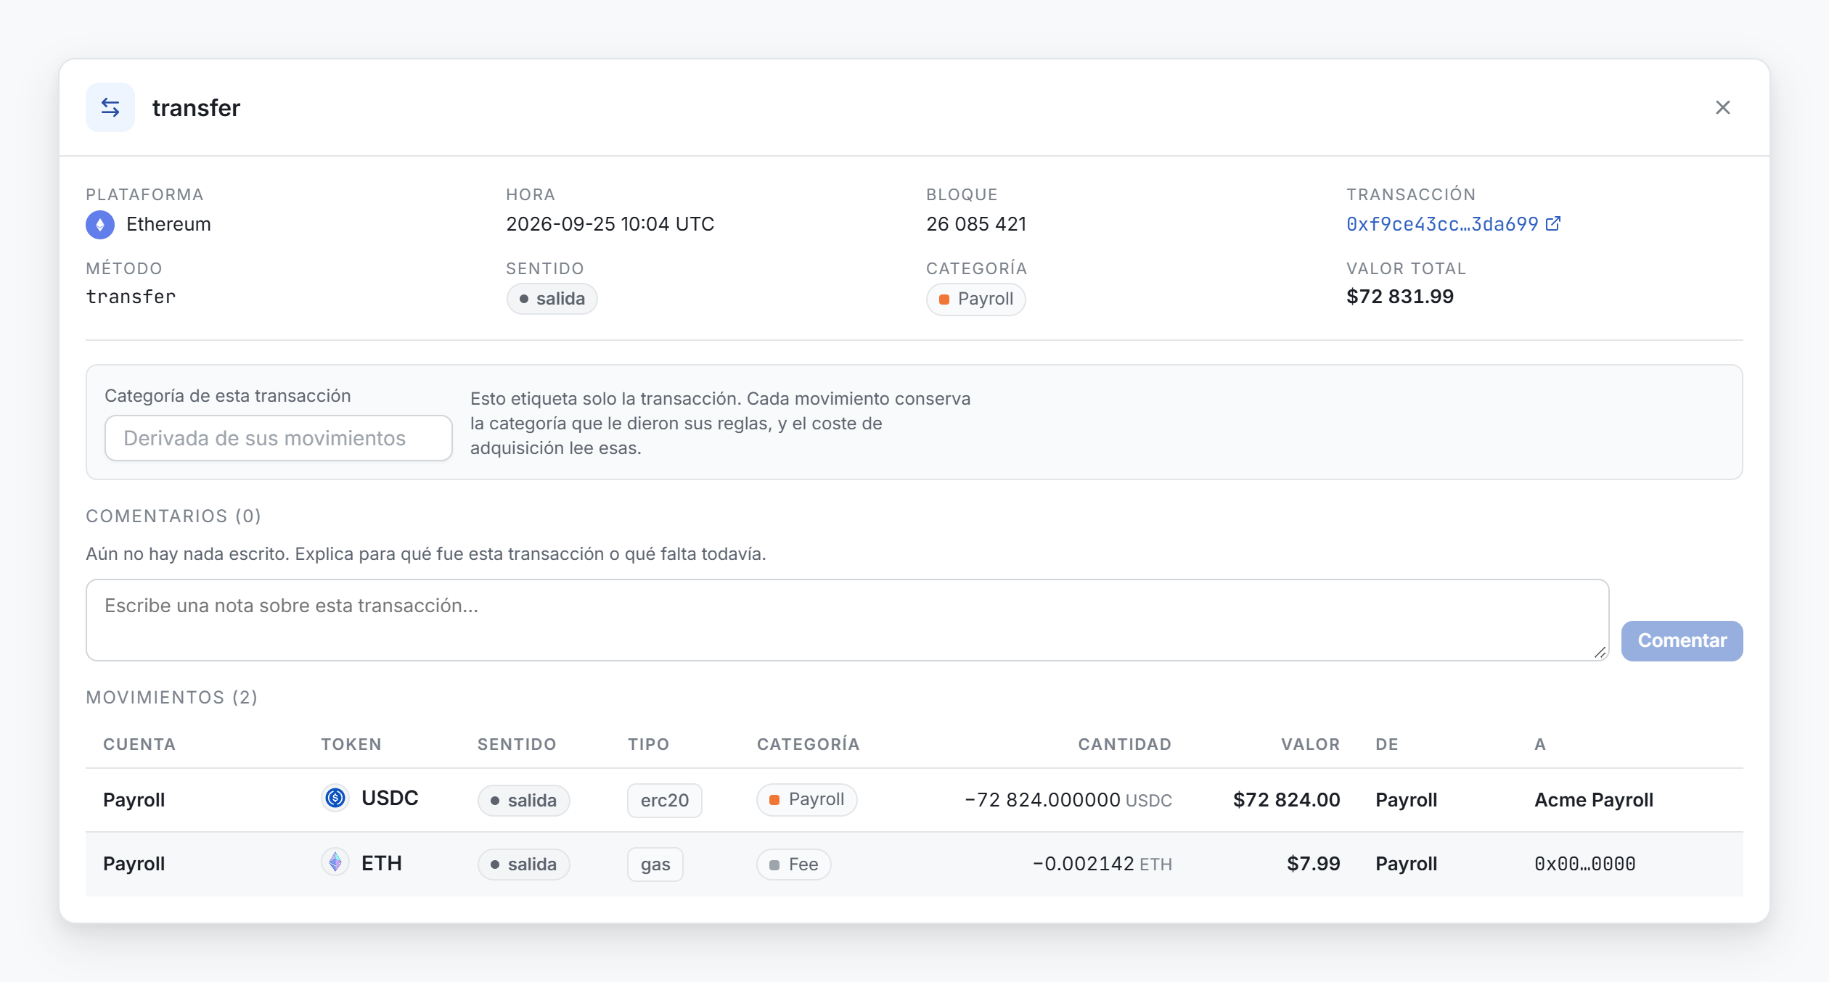Close the transfer dialog

click(1723, 107)
